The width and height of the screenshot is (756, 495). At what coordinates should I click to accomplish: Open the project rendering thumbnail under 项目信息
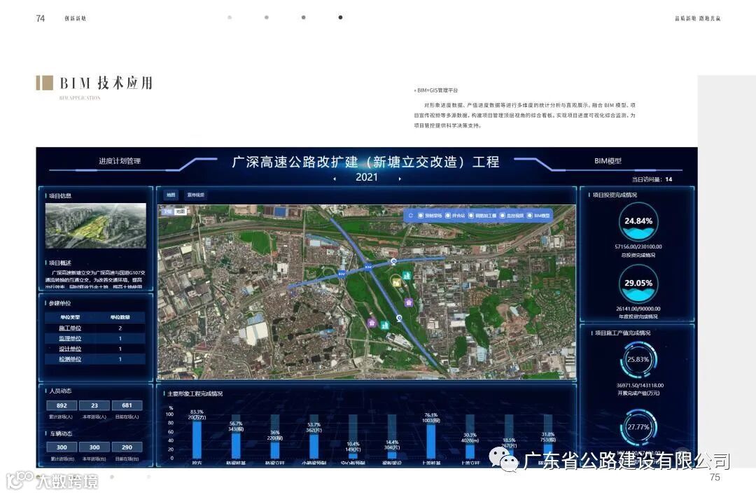pos(95,225)
